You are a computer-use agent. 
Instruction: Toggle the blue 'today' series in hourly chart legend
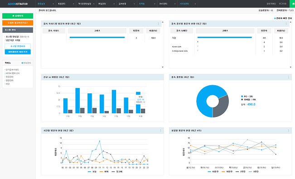92,172
